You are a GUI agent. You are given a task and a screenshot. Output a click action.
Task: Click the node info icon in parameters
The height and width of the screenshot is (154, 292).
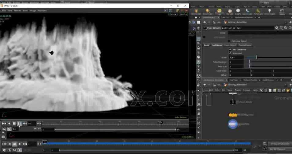click(x=290, y=28)
